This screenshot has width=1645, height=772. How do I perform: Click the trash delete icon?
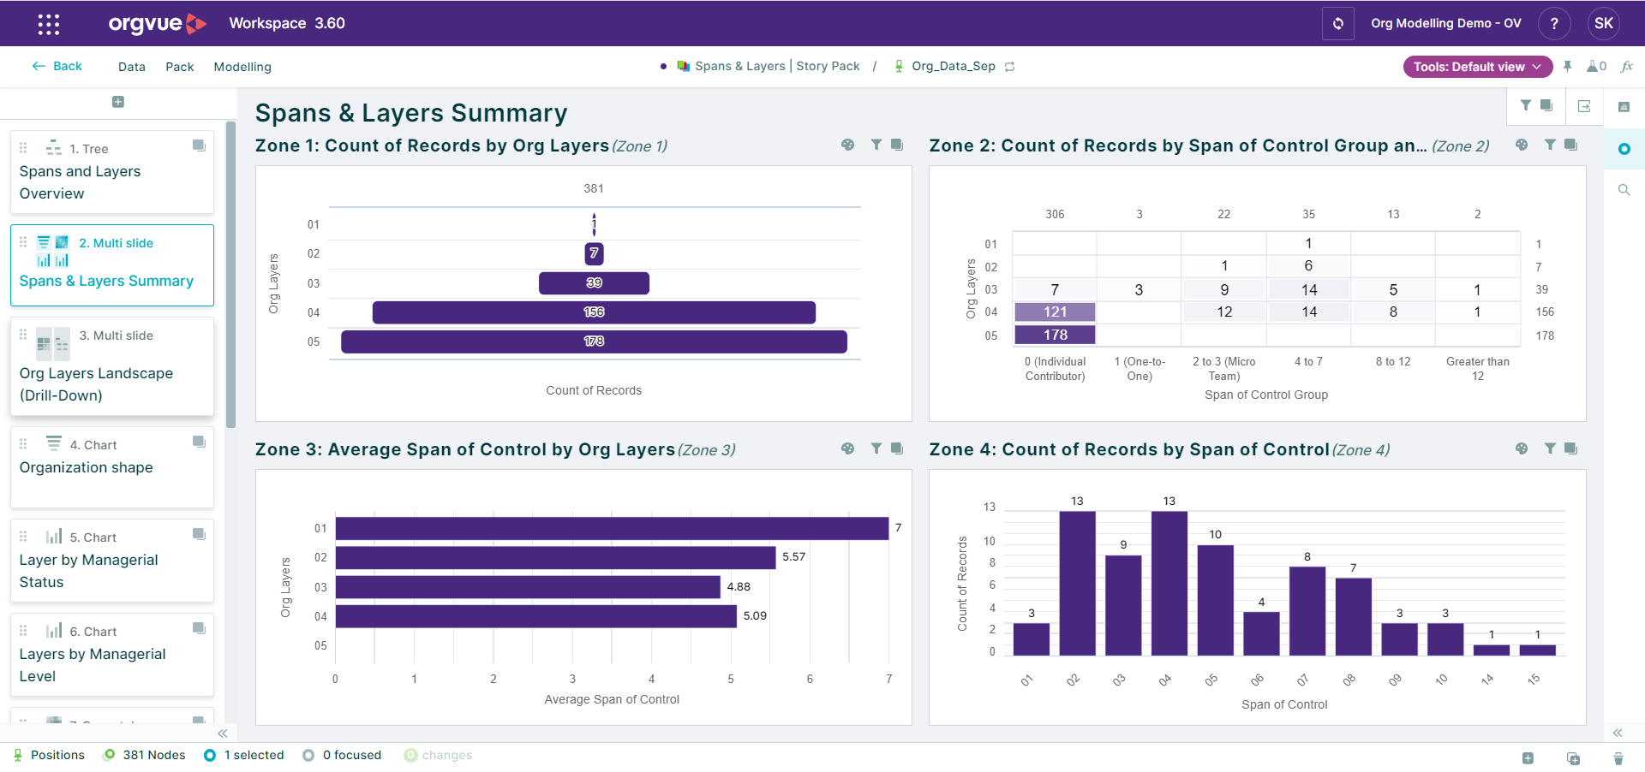point(1618,758)
